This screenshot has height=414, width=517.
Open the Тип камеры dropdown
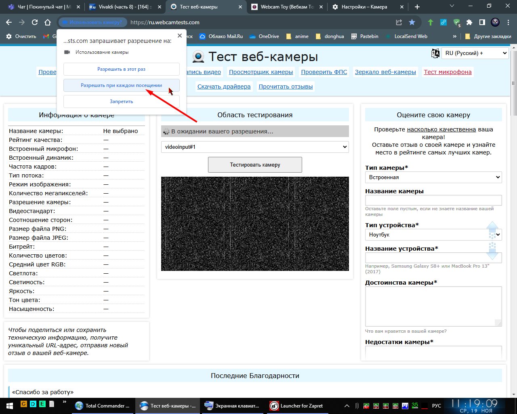[x=433, y=177]
